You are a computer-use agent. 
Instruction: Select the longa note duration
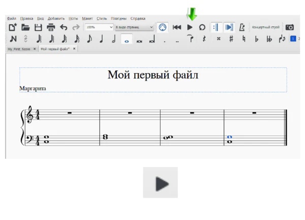[x=152, y=39]
